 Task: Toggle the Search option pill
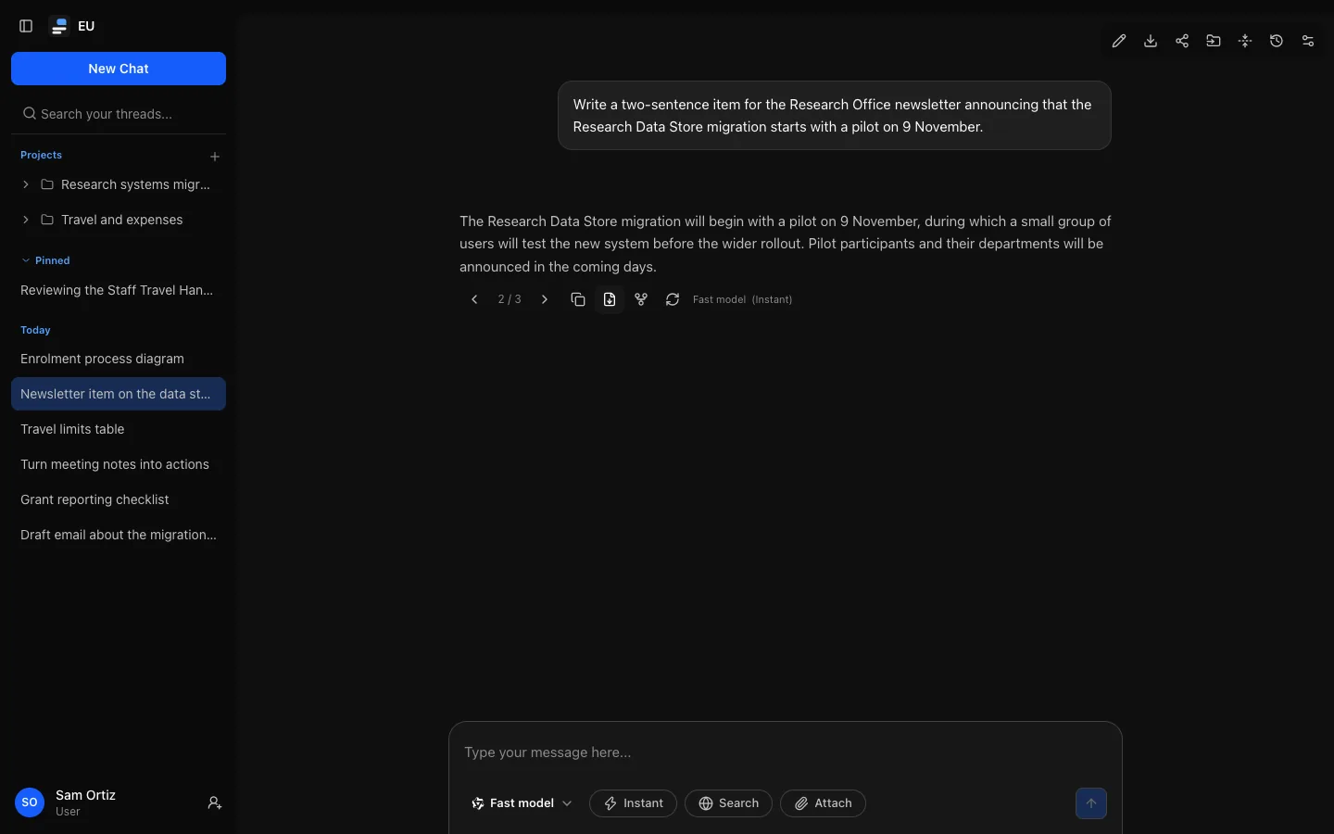[728, 803]
